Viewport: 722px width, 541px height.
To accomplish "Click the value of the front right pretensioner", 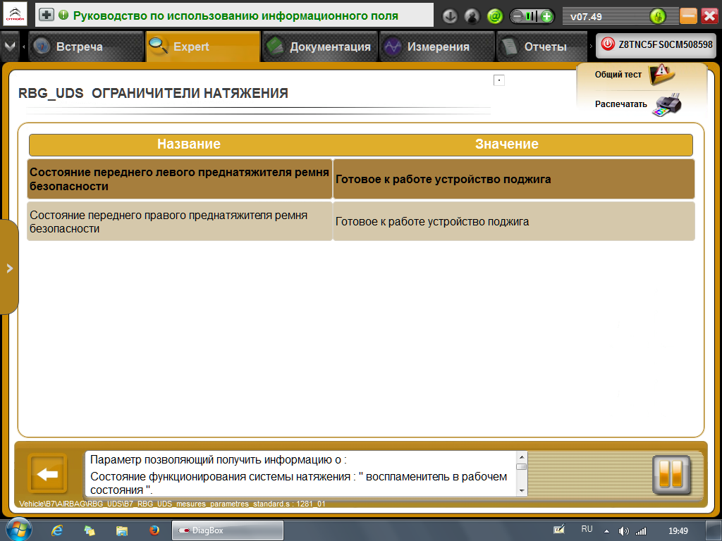I will coord(514,221).
